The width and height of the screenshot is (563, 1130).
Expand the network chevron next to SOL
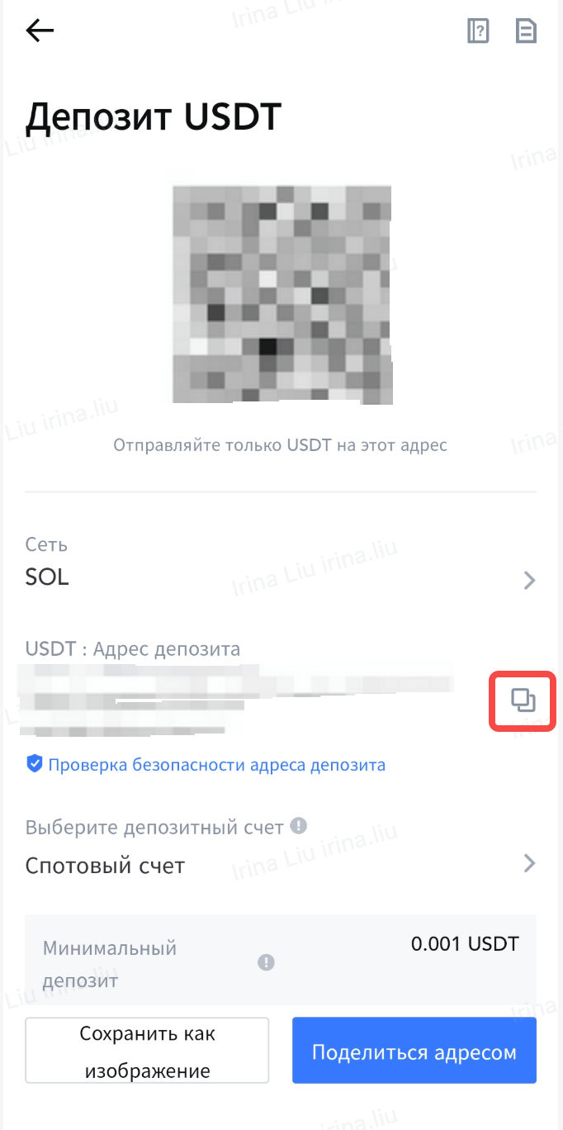click(x=530, y=581)
